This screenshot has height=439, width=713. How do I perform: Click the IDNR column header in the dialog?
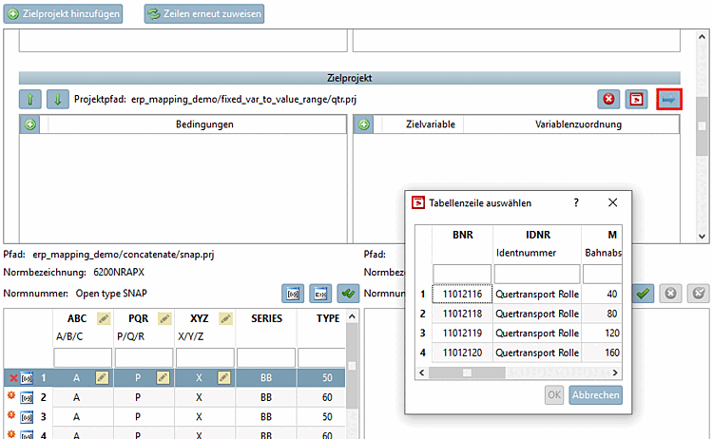click(x=538, y=235)
